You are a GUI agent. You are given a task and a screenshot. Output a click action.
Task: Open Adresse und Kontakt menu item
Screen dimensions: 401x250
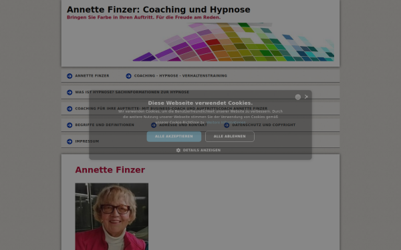(183, 125)
